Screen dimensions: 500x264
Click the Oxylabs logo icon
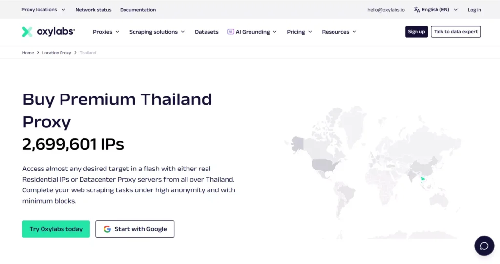pos(27,32)
